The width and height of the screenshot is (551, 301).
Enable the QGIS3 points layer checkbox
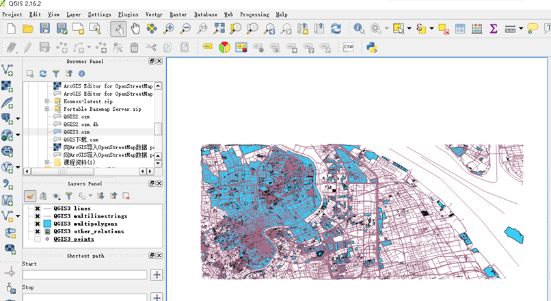37,239
